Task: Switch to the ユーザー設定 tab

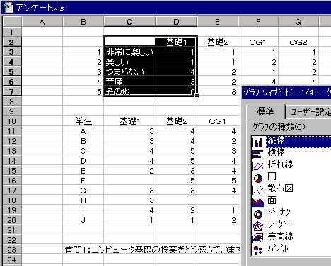Action: click(x=309, y=112)
